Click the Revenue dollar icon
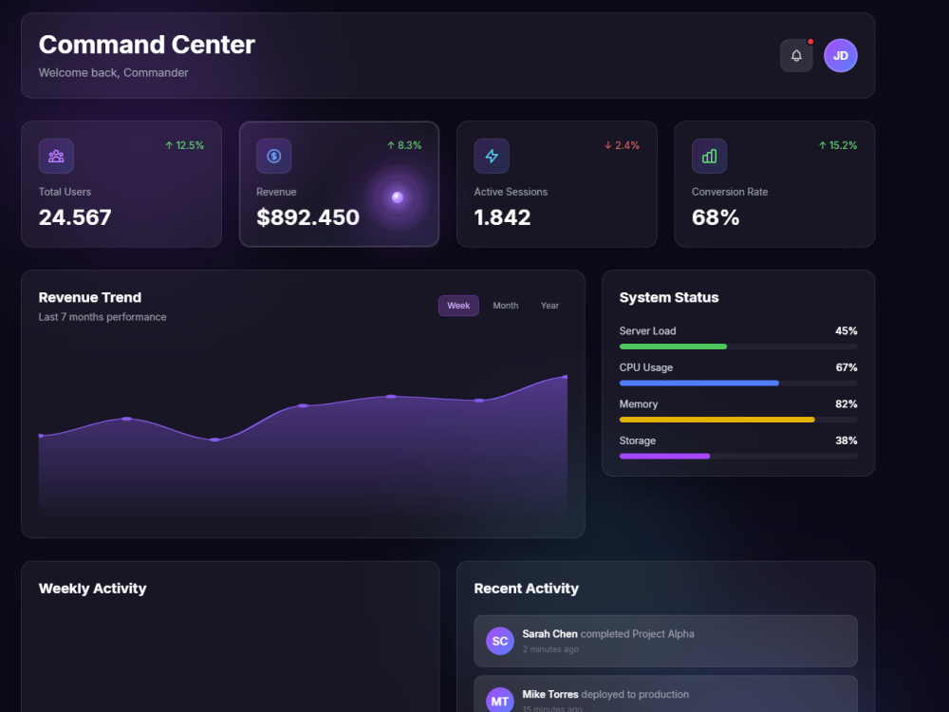 click(273, 157)
